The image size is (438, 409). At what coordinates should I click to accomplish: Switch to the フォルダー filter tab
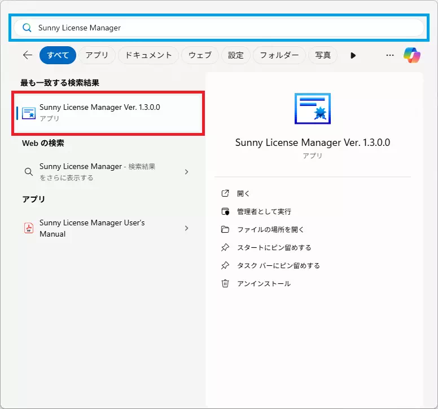(279, 55)
